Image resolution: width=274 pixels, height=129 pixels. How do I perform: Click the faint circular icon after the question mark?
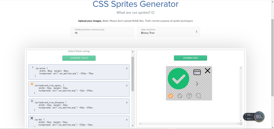pyautogui.click(x=198, y=95)
